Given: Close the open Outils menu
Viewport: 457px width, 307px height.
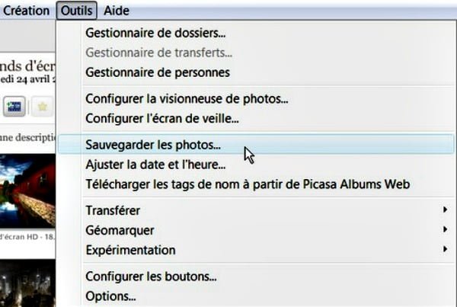Looking at the screenshot, I should click(77, 11).
